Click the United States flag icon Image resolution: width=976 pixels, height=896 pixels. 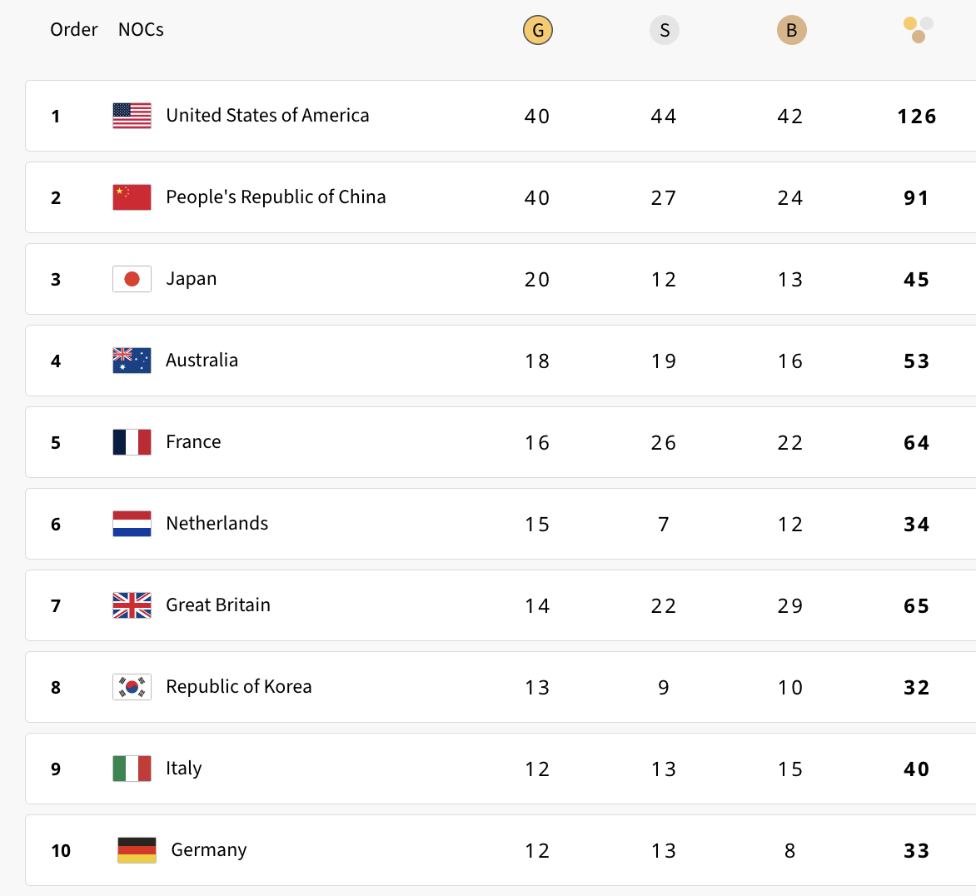[132, 116]
